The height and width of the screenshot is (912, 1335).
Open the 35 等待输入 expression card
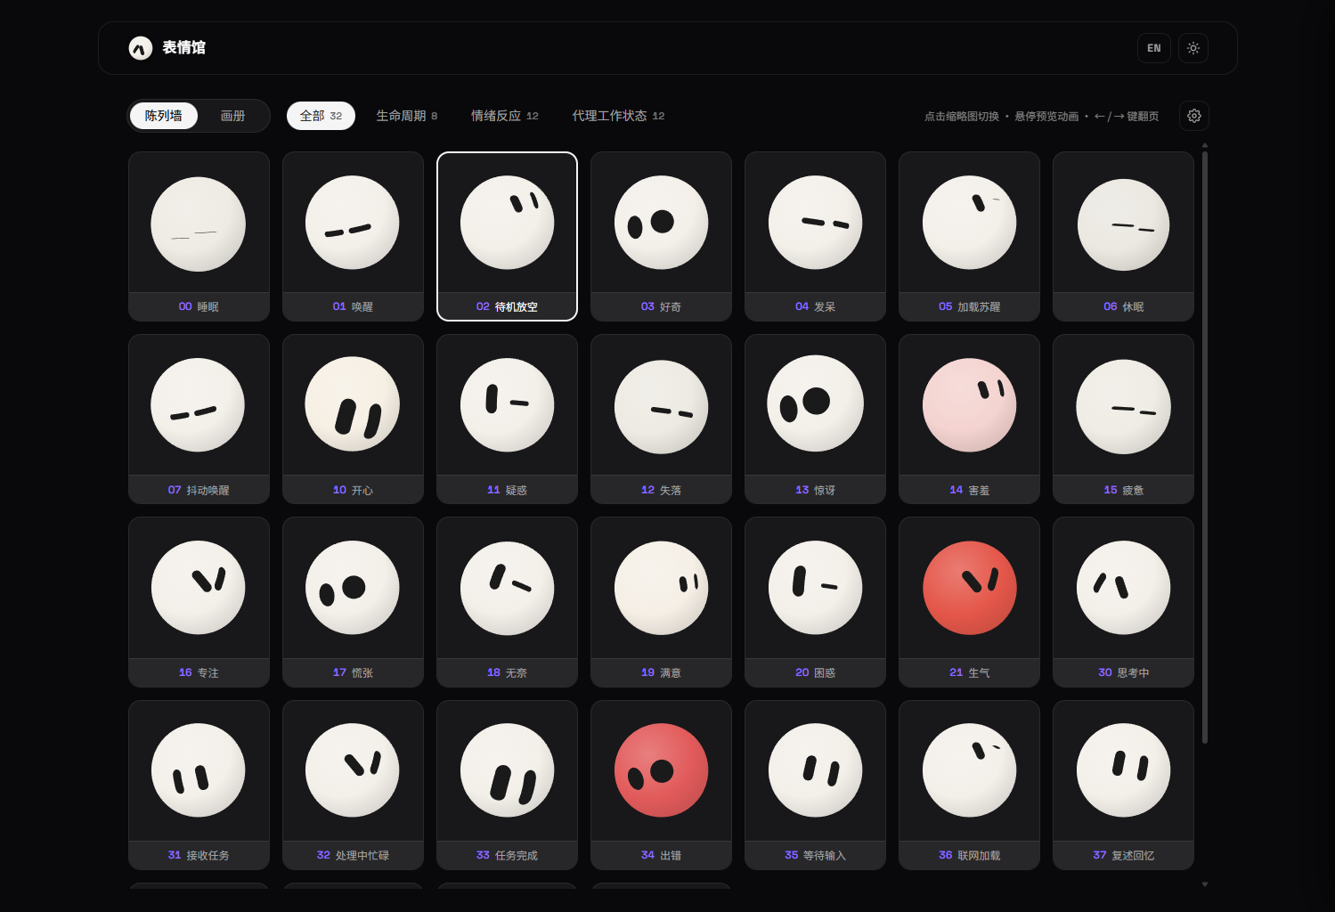tap(815, 785)
